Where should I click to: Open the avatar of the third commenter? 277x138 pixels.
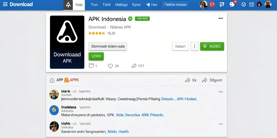click(x=54, y=126)
